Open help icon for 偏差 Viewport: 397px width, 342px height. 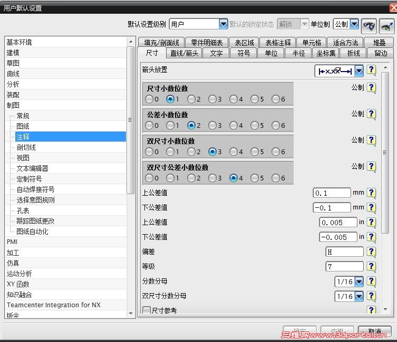click(371, 252)
